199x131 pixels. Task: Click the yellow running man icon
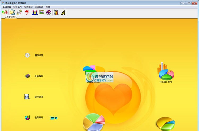(x=63, y=12)
